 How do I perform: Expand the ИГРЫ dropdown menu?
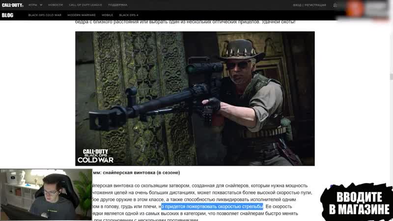pyautogui.click(x=35, y=5)
